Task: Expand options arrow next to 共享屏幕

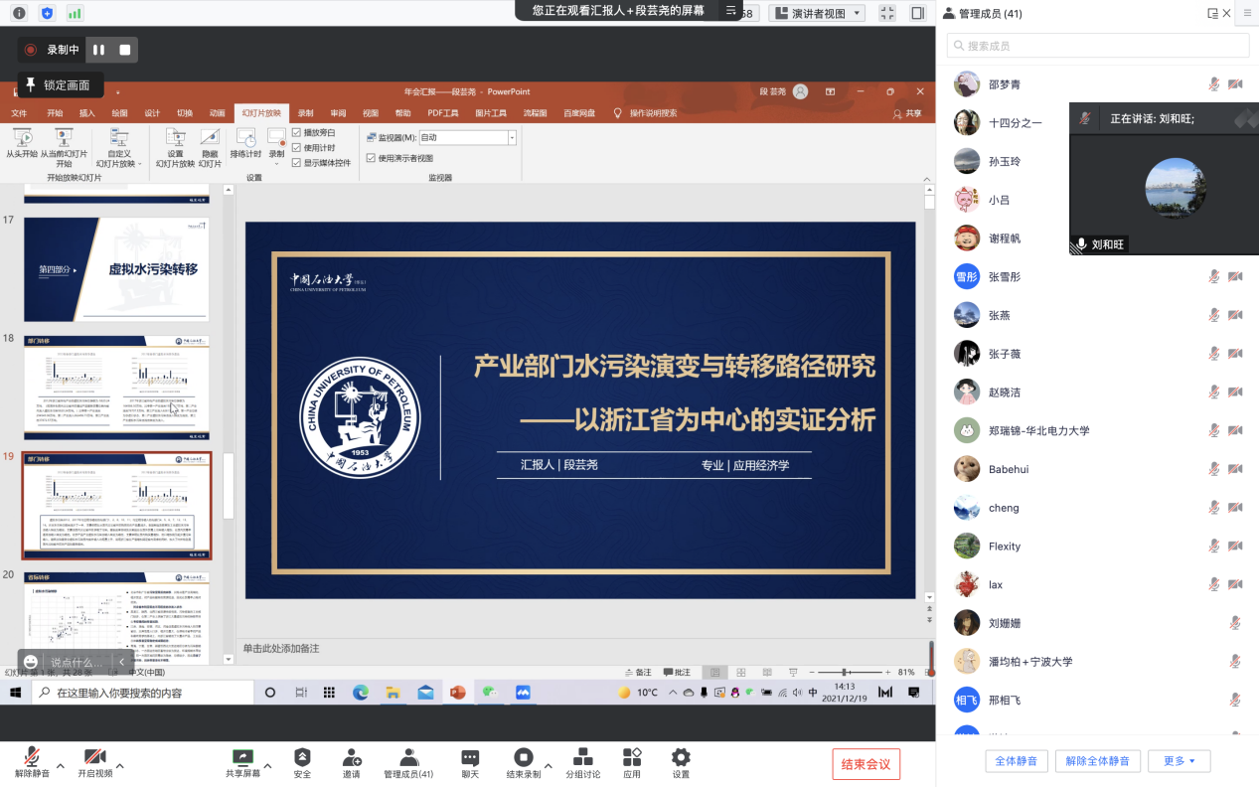Action: click(268, 765)
